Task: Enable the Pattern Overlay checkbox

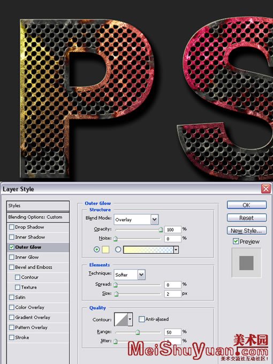Action: (x=12, y=328)
